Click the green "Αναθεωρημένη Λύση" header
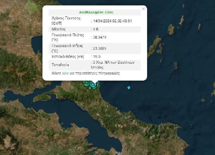The image size is (215, 155). pyautogui.click(x=96, y=12)
